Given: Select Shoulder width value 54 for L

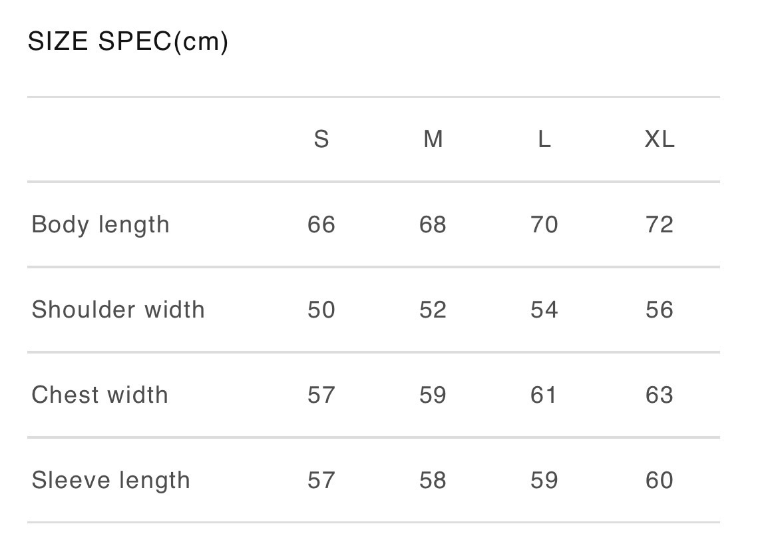Looking at the screenshot, I should [544, 310].
